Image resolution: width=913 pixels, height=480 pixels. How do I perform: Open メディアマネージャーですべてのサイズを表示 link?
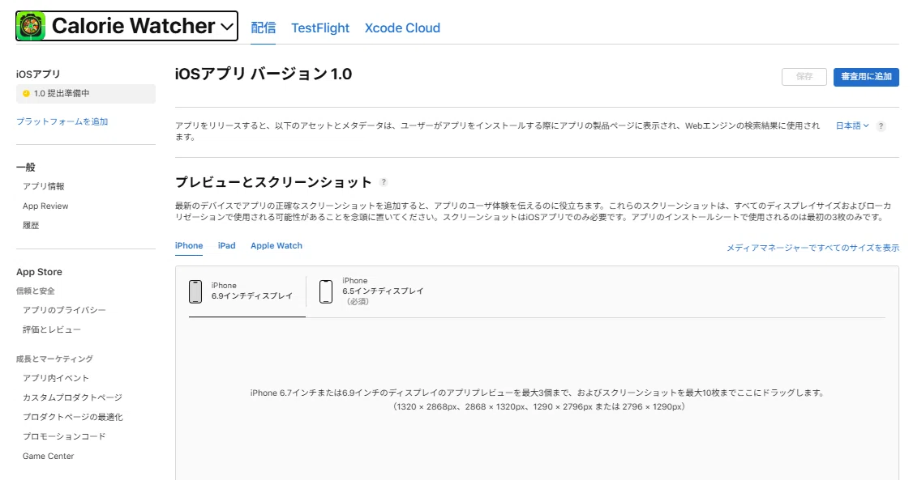812,248
